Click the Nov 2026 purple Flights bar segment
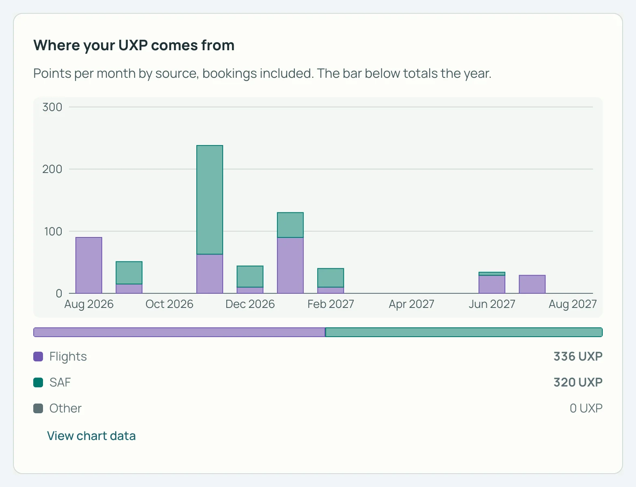This screenshot has width=636, height=487. click(x=210, y=274)
